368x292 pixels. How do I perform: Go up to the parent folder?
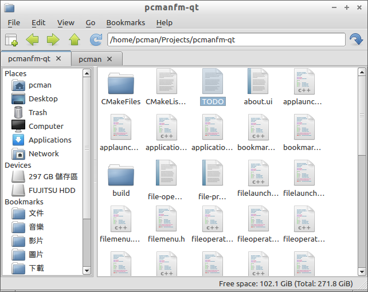(x=74, y=40)
